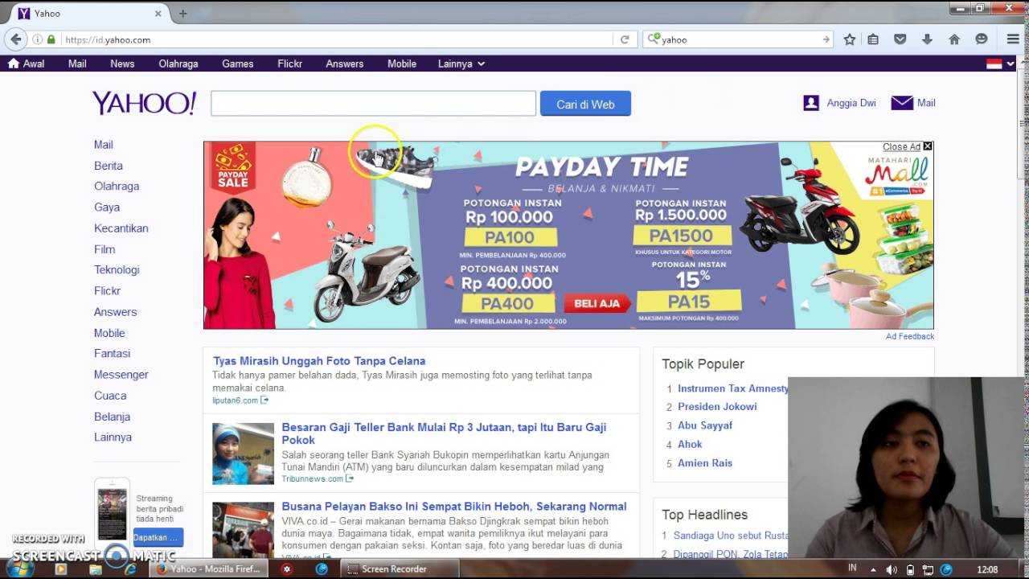Click the search go arrow in search box
Viewport: 1029px width, 579px height.
click(826, 39)
